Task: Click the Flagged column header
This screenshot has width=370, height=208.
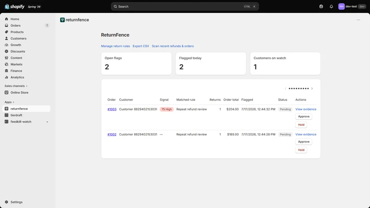Action: pyautogui.click(x=247, y=100)
